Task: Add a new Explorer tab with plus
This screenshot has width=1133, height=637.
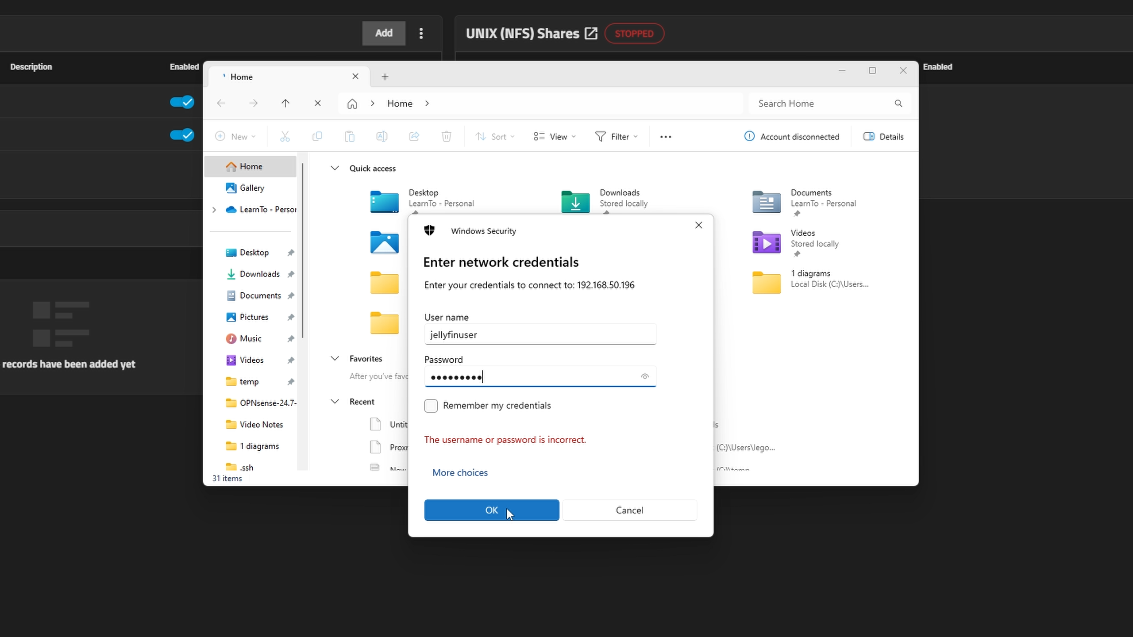Action: [x=385, y=77]
